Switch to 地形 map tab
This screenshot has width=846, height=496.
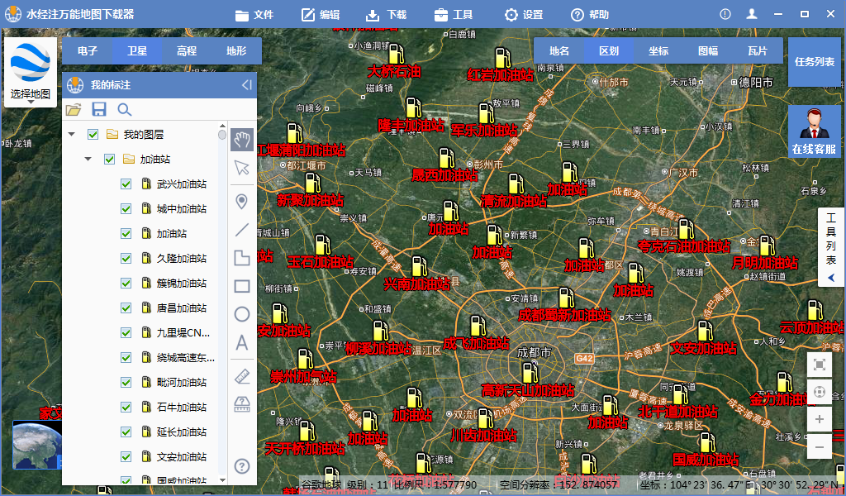236,50
